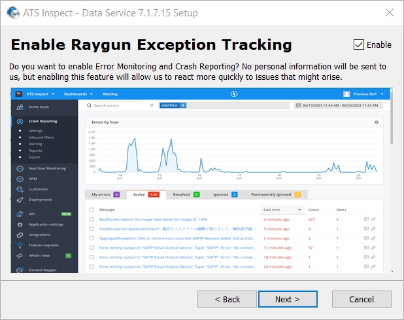Screen dimensions: 404x320
Task: Check the 11 minutes ago SMTP error checkbox
Action: [92, 248]
